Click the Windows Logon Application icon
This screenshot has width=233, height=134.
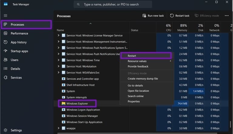pos(63,110)
